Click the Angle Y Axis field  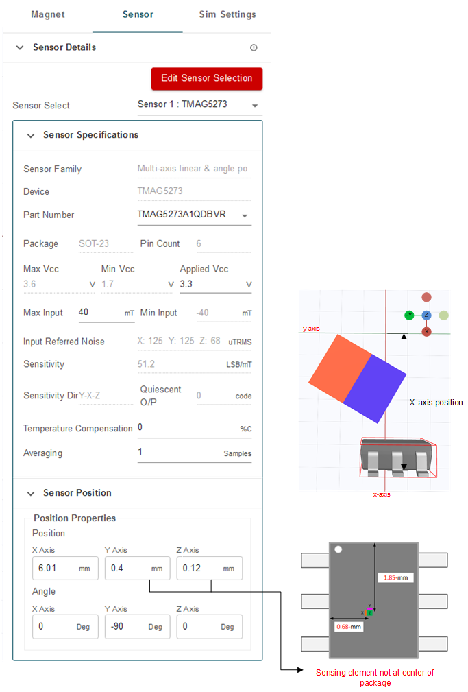pyautogui.click(x=127, y=627)
